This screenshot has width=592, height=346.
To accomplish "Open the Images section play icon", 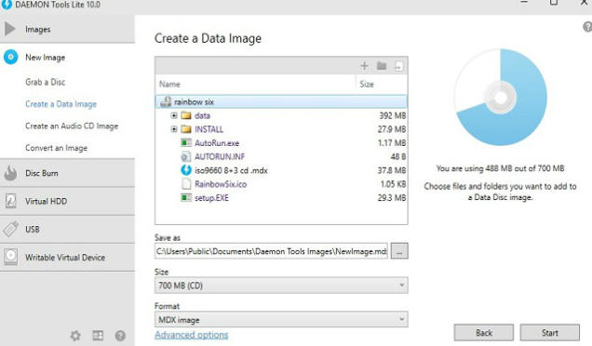I will [x=10, y=29].
